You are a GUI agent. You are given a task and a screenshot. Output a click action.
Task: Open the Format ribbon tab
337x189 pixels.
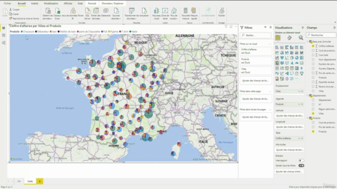(x=92, y=4)
